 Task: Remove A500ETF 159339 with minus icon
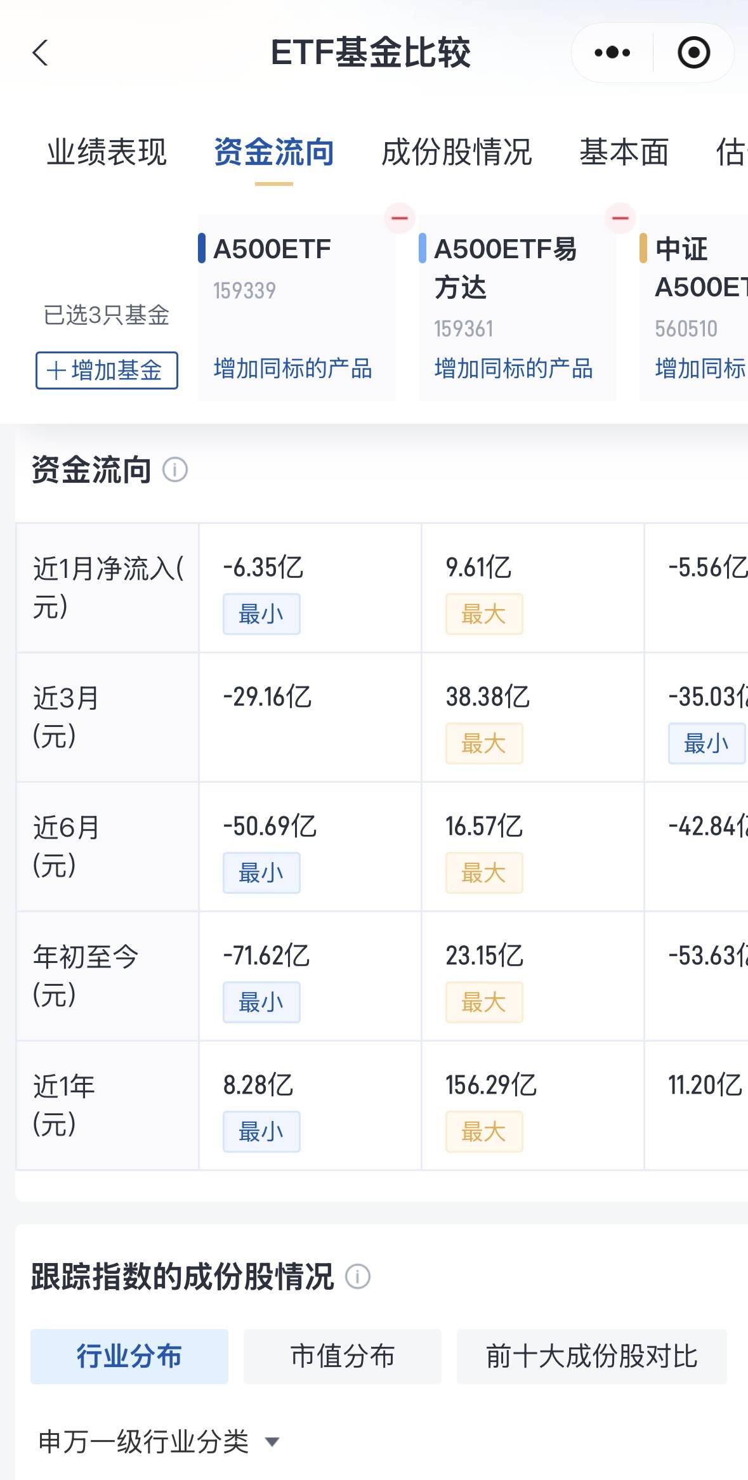(400, 218)
